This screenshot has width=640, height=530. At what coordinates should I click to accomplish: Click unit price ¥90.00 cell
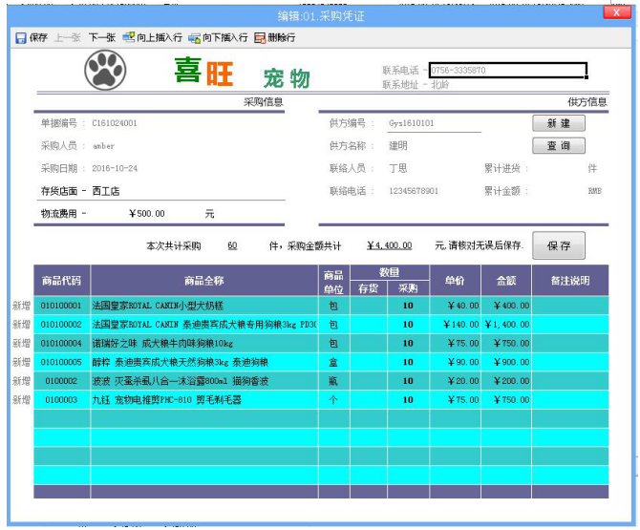[455, 362]
